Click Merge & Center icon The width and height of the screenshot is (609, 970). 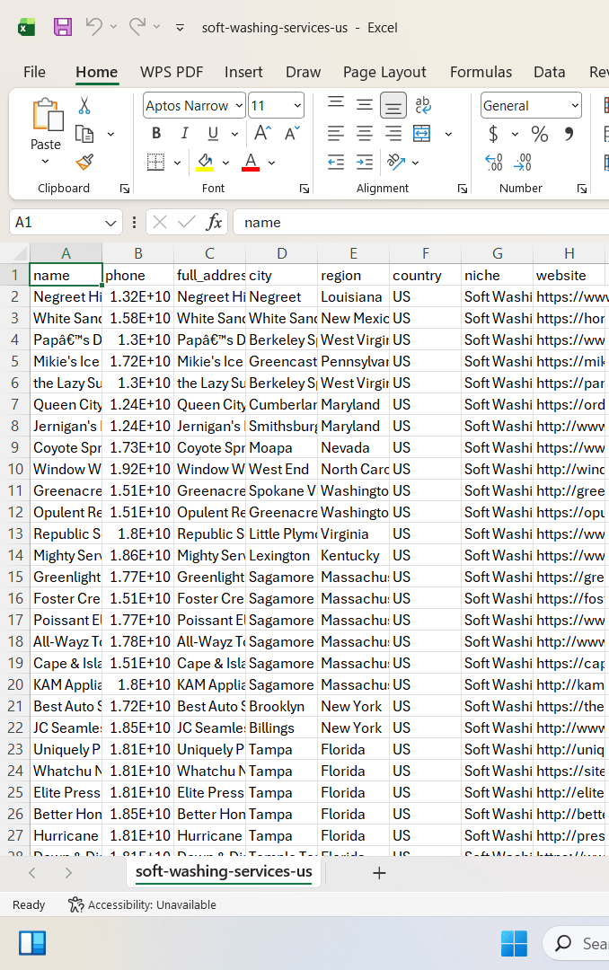point(422,133)
